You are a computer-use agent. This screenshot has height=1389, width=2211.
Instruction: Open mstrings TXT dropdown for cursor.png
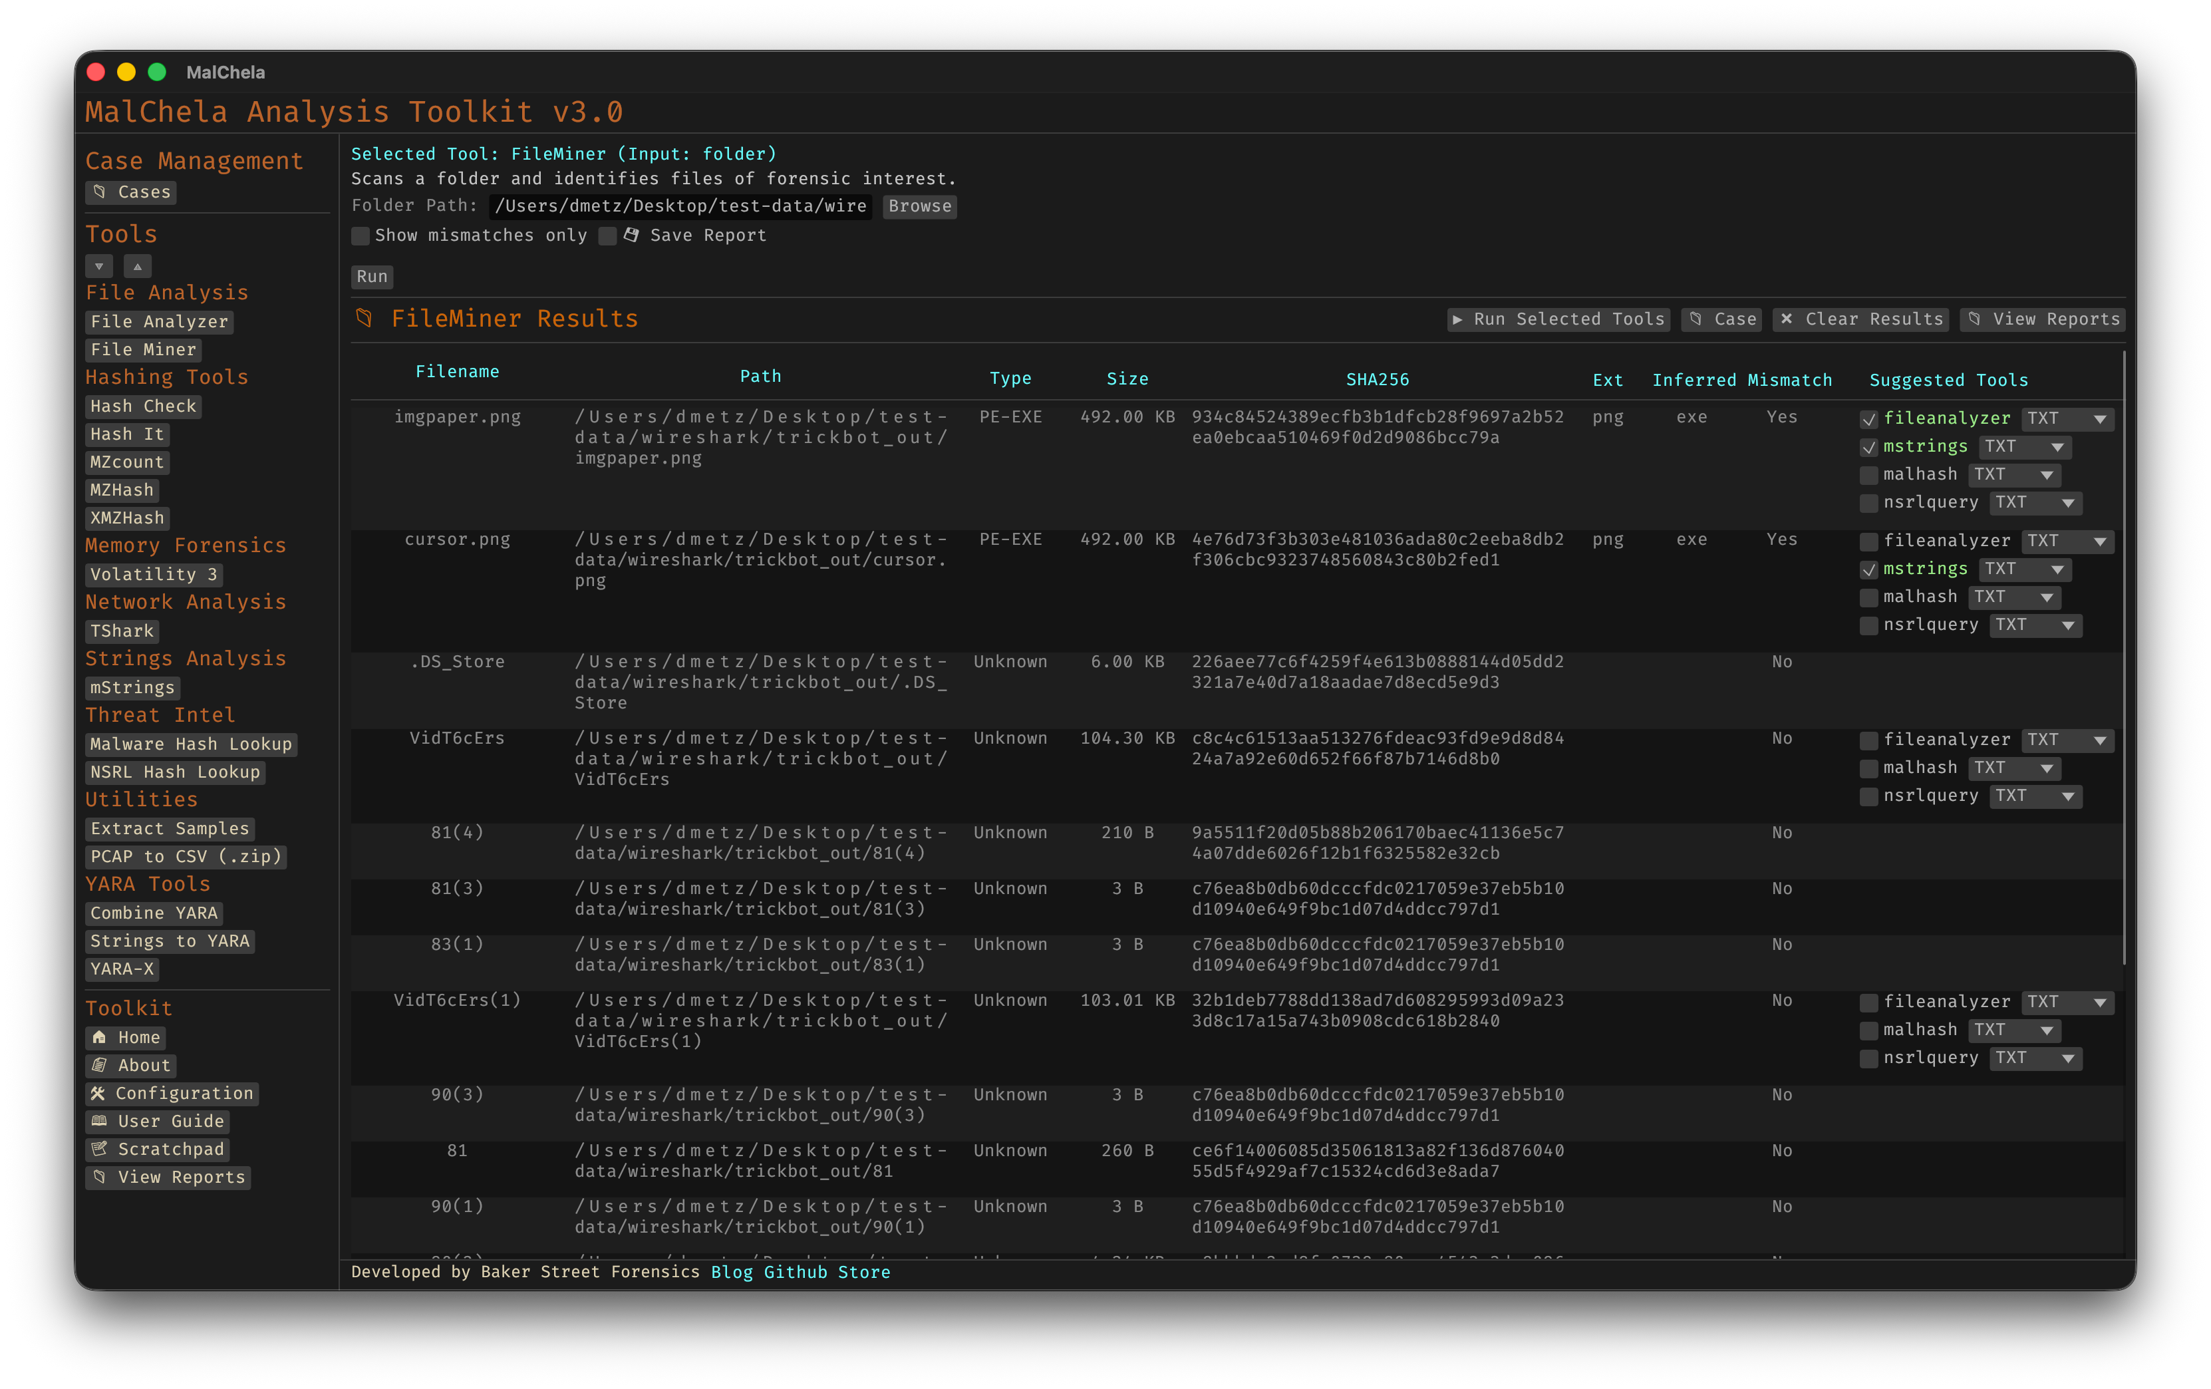(2025, 569)
